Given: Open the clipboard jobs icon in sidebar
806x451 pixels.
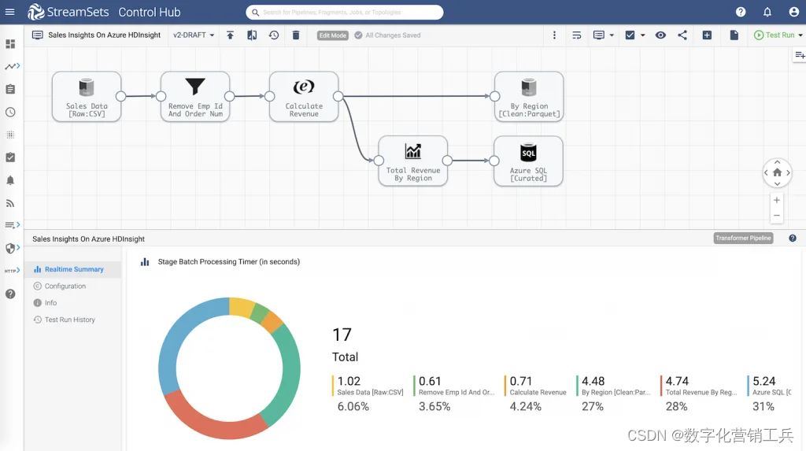Looking at the screenshot, I should coord(10,89).
